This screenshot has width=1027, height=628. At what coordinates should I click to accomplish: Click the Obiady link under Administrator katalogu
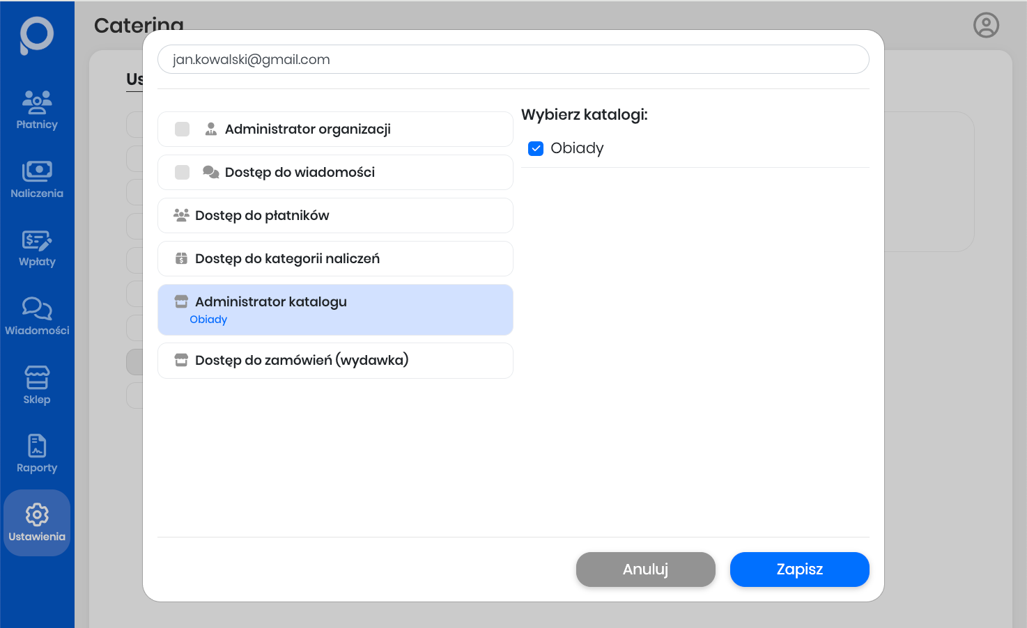[208, 320]
